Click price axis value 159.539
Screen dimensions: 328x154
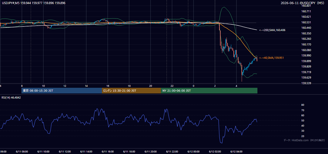(x=306, y=83)
